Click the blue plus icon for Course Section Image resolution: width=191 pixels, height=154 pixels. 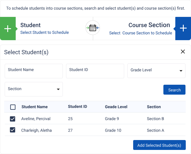tap(183, 29)
